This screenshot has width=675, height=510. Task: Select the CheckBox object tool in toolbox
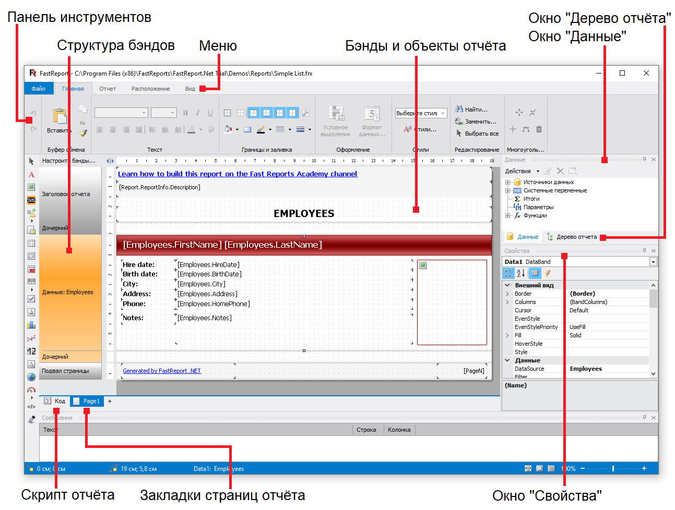tap(31, 299)
